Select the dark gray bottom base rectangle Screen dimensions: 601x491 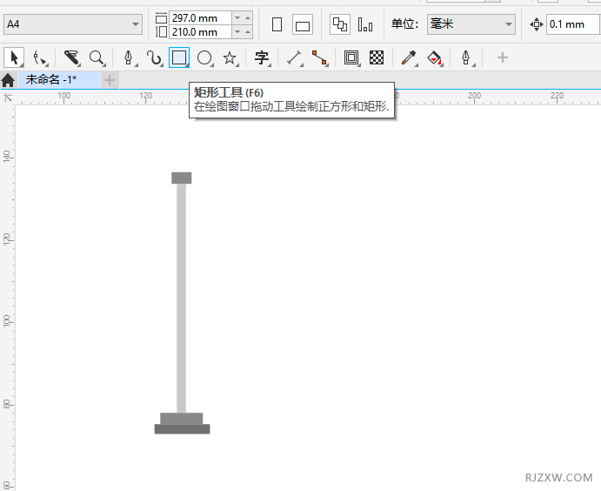coord(182,429)
